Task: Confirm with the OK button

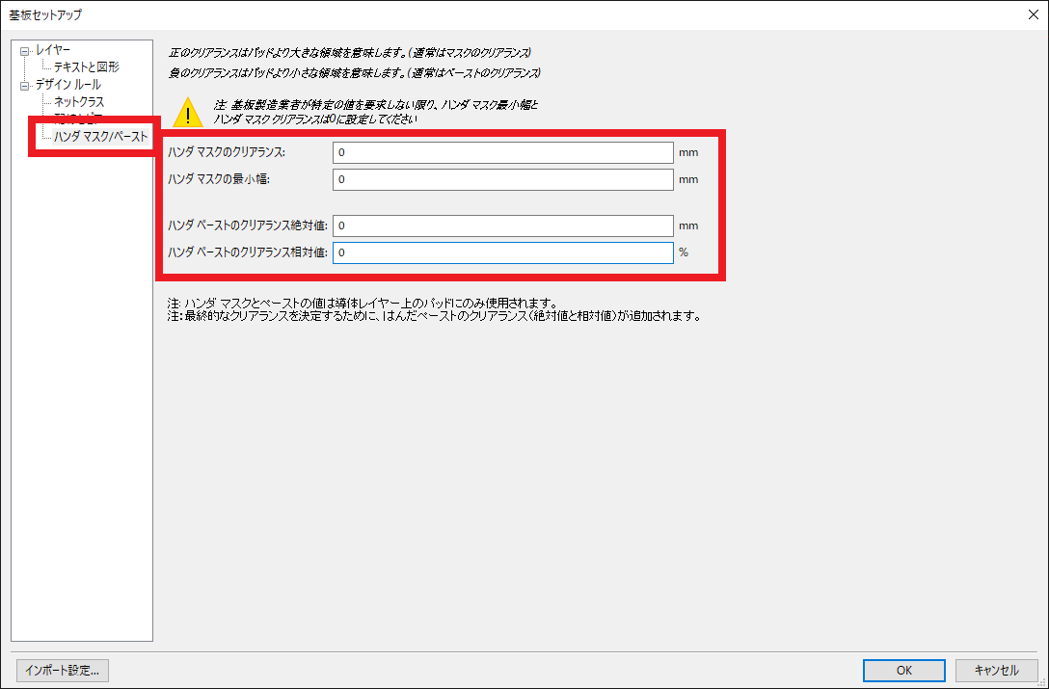Action: (x=903, y=670)
